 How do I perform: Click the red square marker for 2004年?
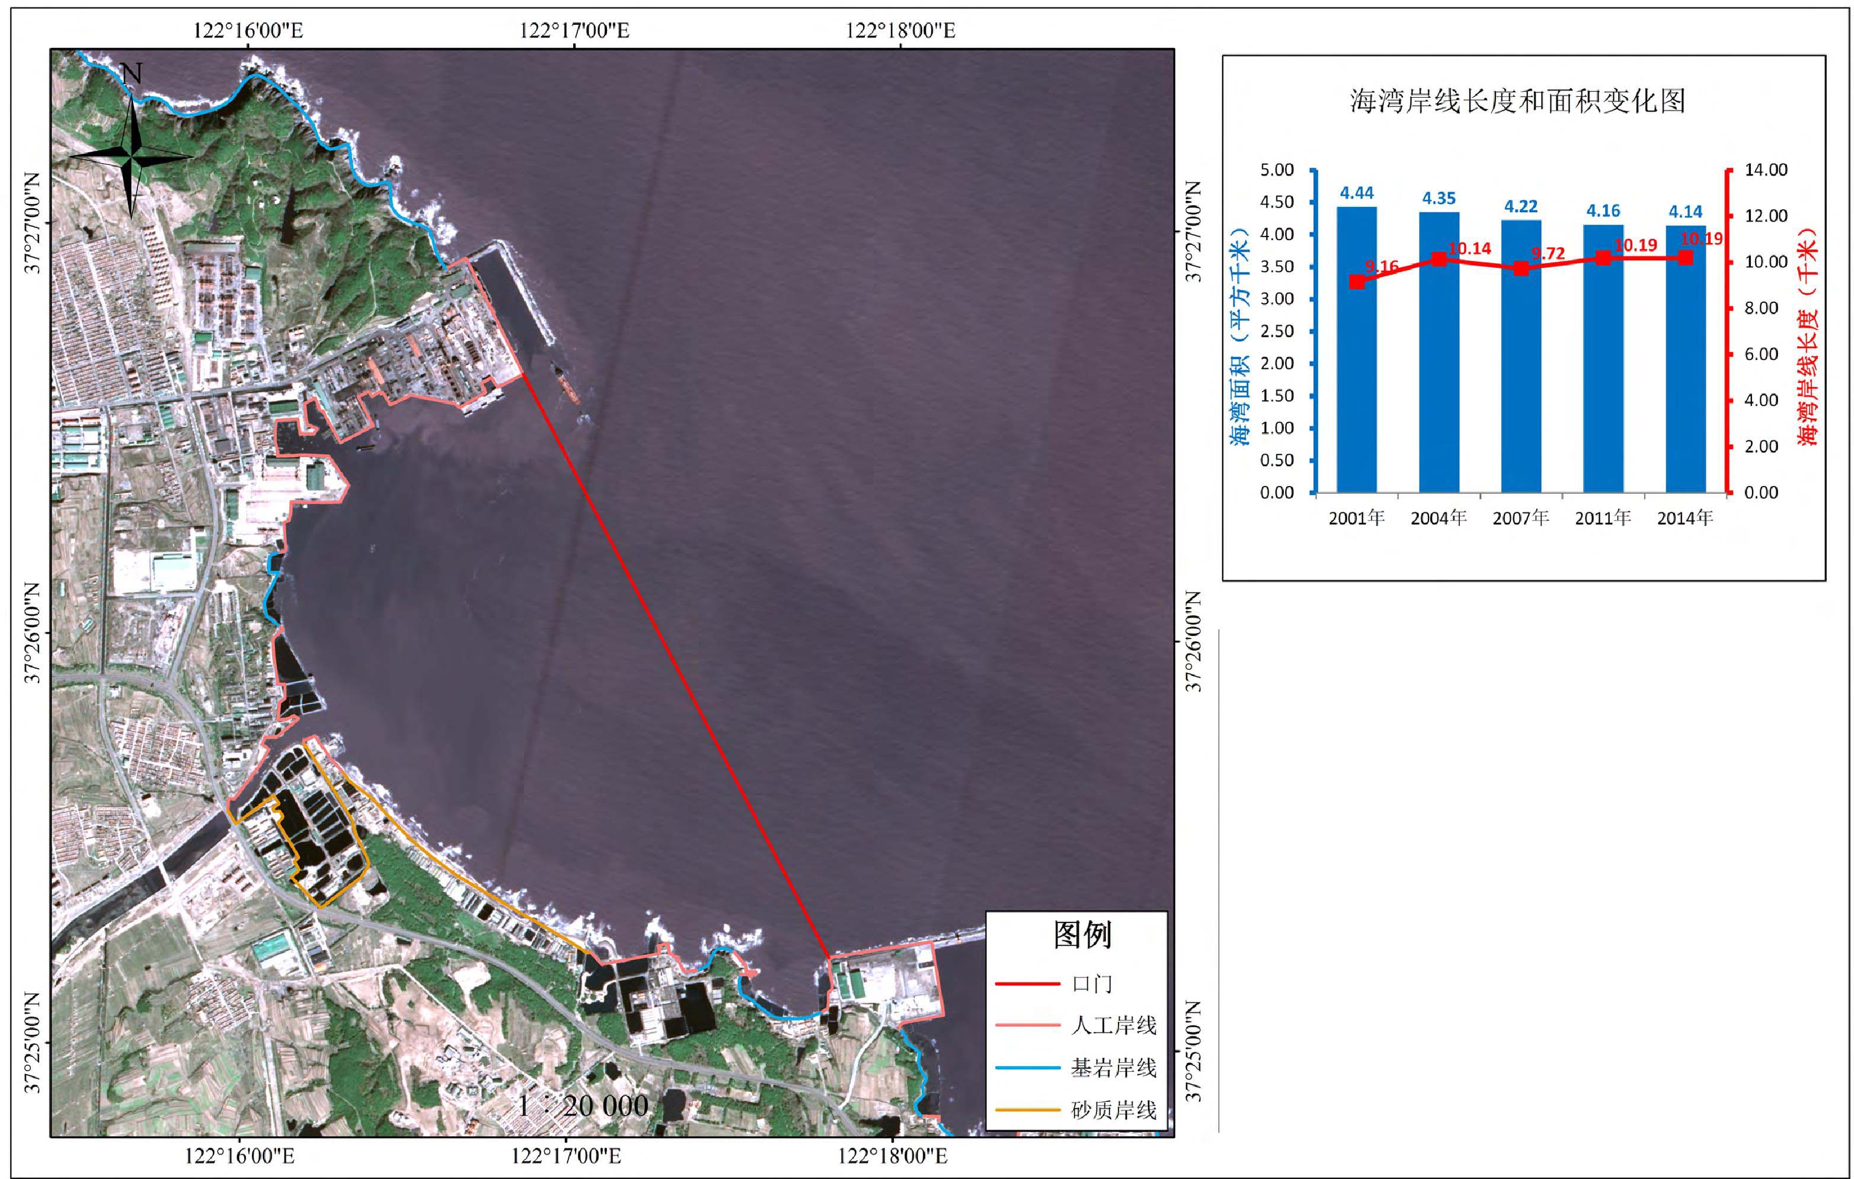pos(1439,260)
